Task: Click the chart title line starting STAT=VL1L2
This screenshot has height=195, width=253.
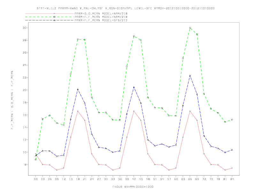Action: [x=126, y=8]
